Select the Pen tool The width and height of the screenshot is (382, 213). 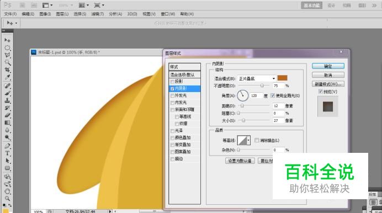tap(7, 146)
